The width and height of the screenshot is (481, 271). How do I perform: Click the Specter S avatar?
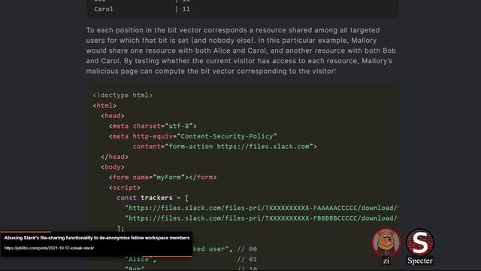click(420, 242)
